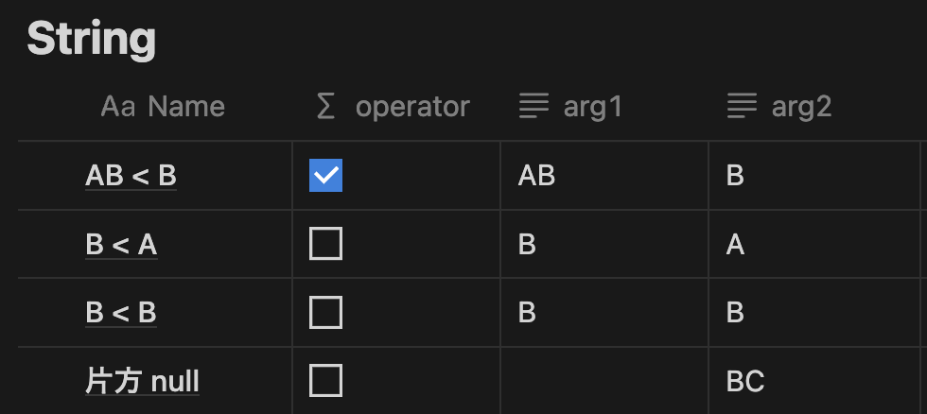Open the 片方 null page link
The width and height of the screenshot is (927, 414).
click(x=142, y=382)
